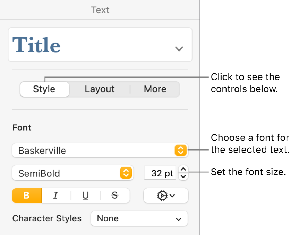Toggle Italic formatting button
Viewport: 299px width, 236px height.
[x=56, y=196]
